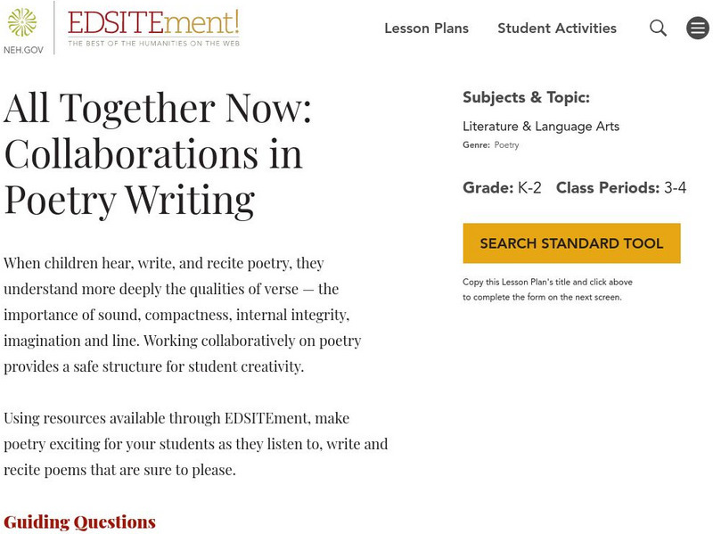Click the NEH.GOV text under the logo

coord(21,50)
